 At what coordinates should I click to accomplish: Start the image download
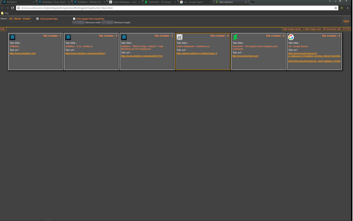tap(346, 21)
